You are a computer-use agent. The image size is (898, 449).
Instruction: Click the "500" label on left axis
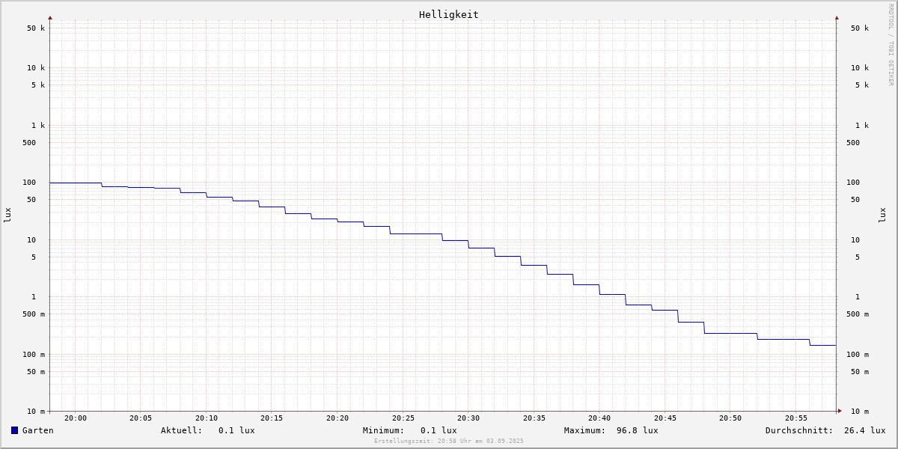point(29,143)
